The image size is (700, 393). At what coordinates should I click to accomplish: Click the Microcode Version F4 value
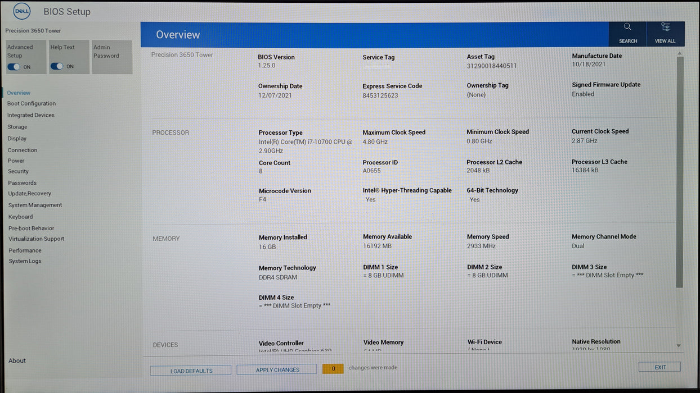click(x=263, y=199)
